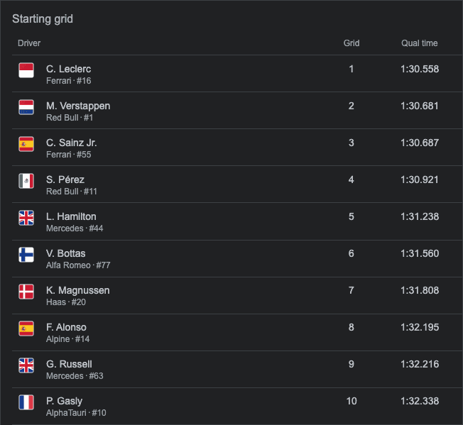Open M. Verstappen driver name

coord(78,106)
